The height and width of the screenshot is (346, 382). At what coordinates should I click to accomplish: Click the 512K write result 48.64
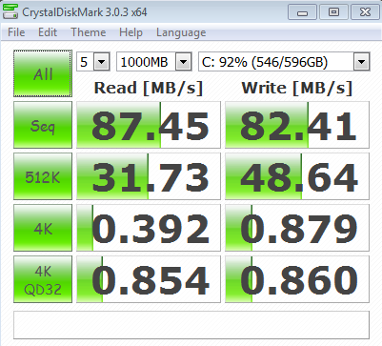297,176
